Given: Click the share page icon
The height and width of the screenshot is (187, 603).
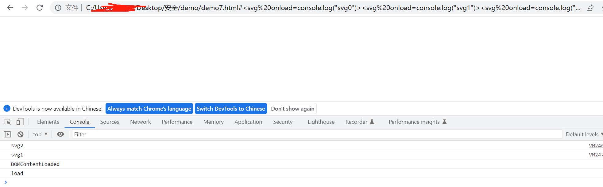Looking at the screenshot, I should pos(590,8).
